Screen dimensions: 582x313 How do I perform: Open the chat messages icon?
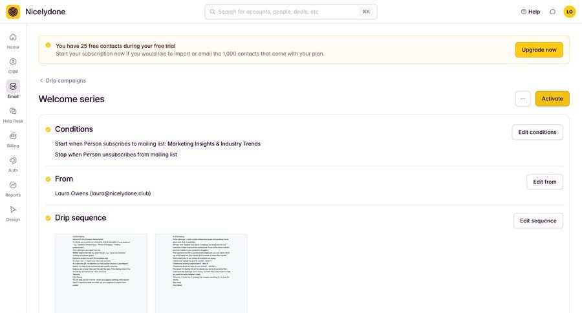553,12
